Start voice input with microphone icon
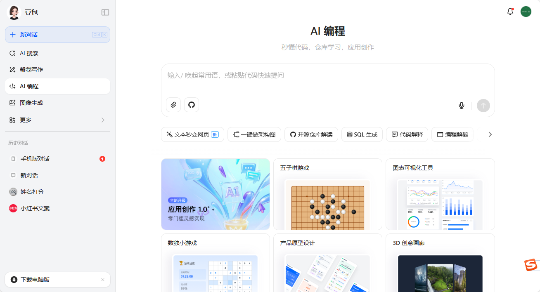 [x=462, y=106]
